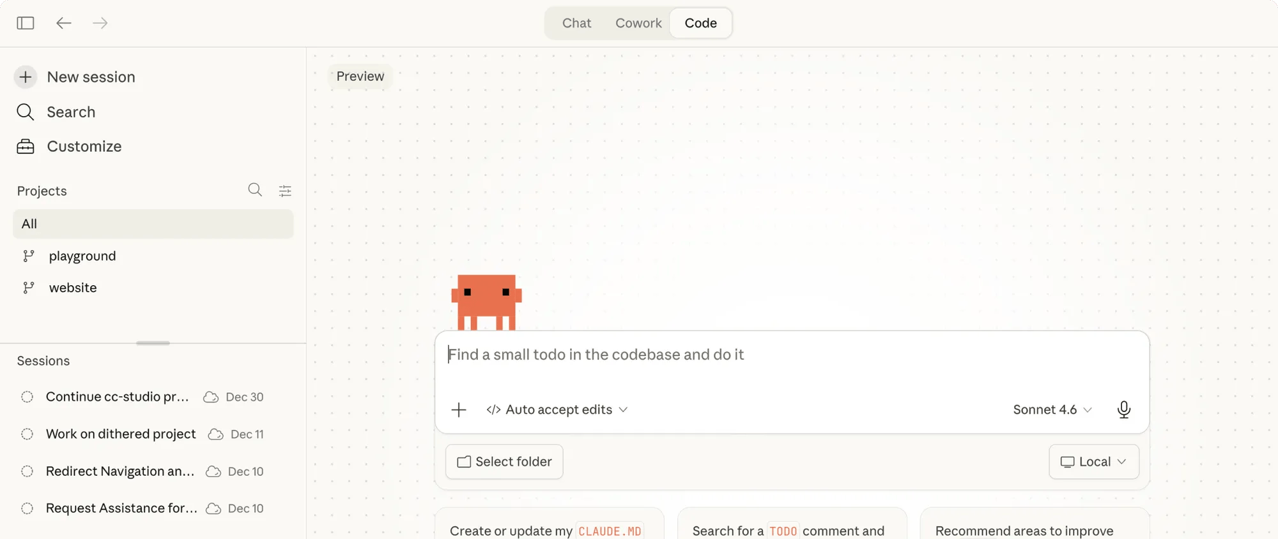Click the cloud icon for dithered project session
The height and width of the screenshot is (539, 1278).
(x=216, y=434)
